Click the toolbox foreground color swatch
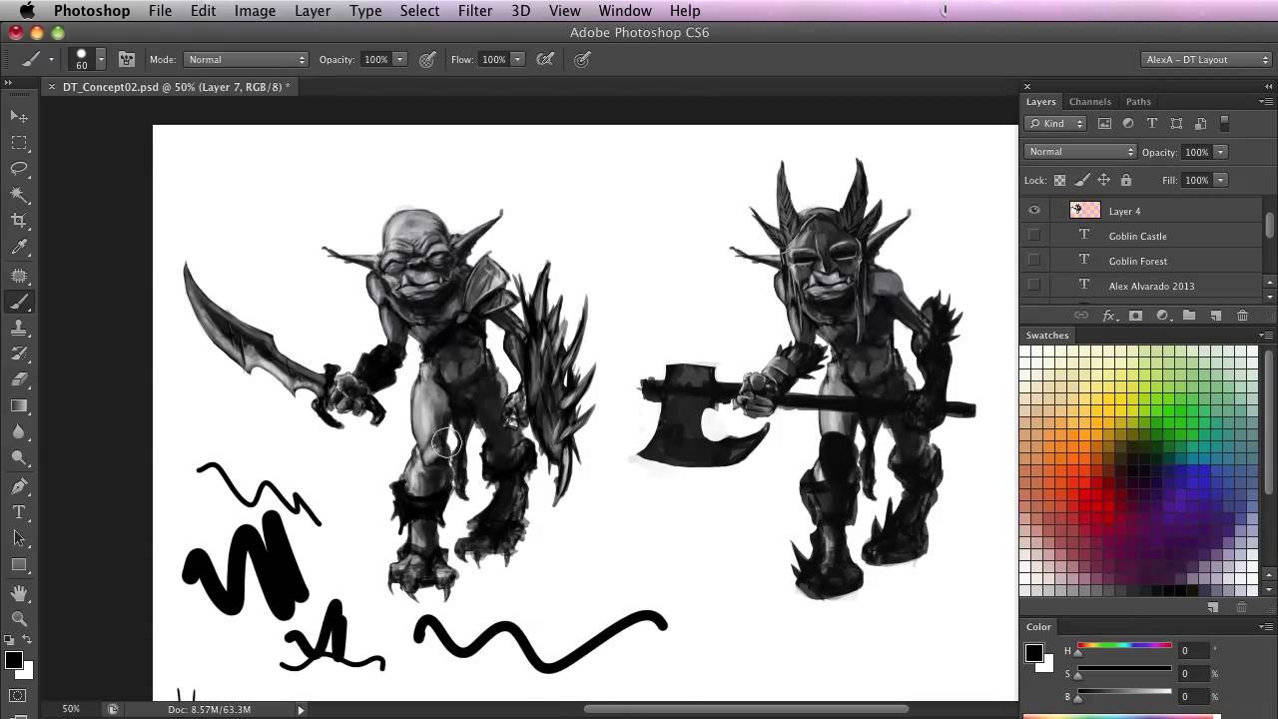The width and height of the screenshot is (1278, 719). point(14,660)
